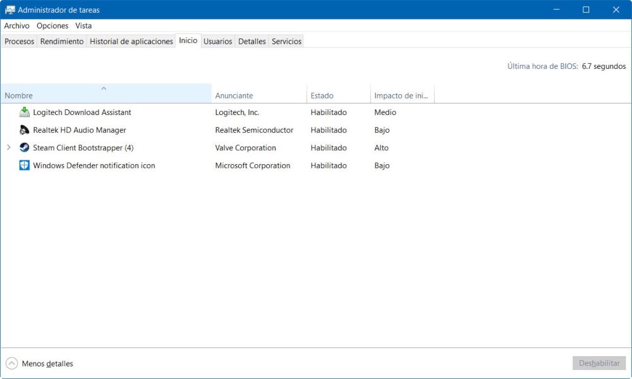Sort by the Nombre column header
The height and width of the screenshot is (379, 632).
(106, 93)
